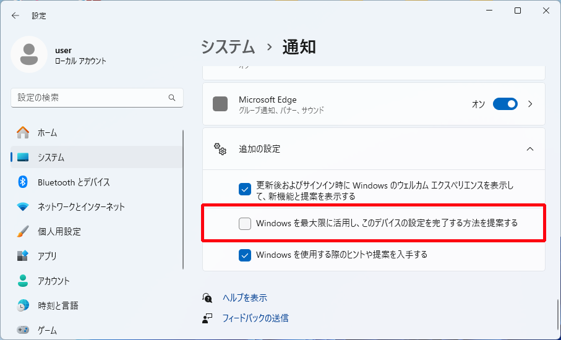Open 時刻と言語 settings category

(58, 305)
